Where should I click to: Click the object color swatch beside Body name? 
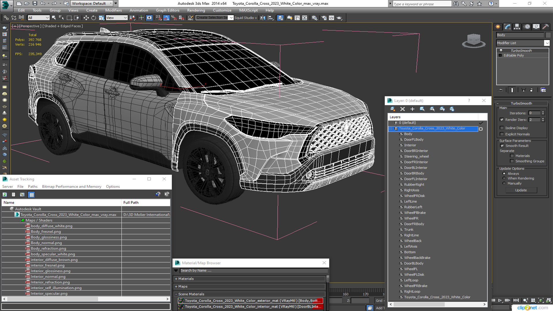(x=548, y=35)
